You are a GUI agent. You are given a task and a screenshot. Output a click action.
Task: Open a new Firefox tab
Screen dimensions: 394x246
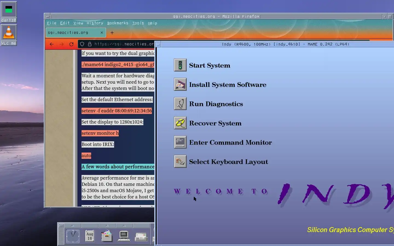112,33
